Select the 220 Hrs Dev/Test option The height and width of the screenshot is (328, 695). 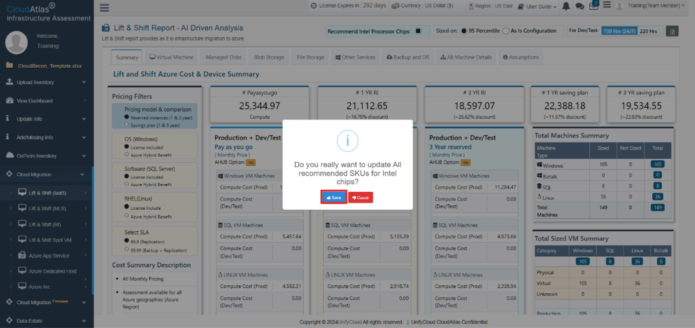click(x=648, y=31)
